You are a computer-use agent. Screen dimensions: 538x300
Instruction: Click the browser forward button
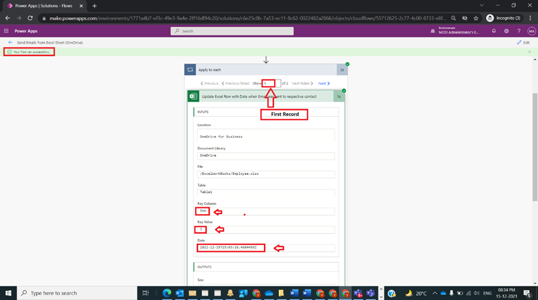tap(19, 18)
